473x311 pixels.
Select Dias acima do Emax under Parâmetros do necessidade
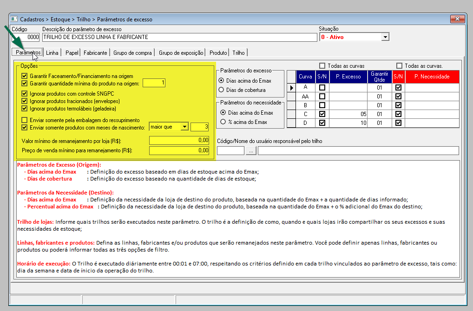click(x=223, y=112)
